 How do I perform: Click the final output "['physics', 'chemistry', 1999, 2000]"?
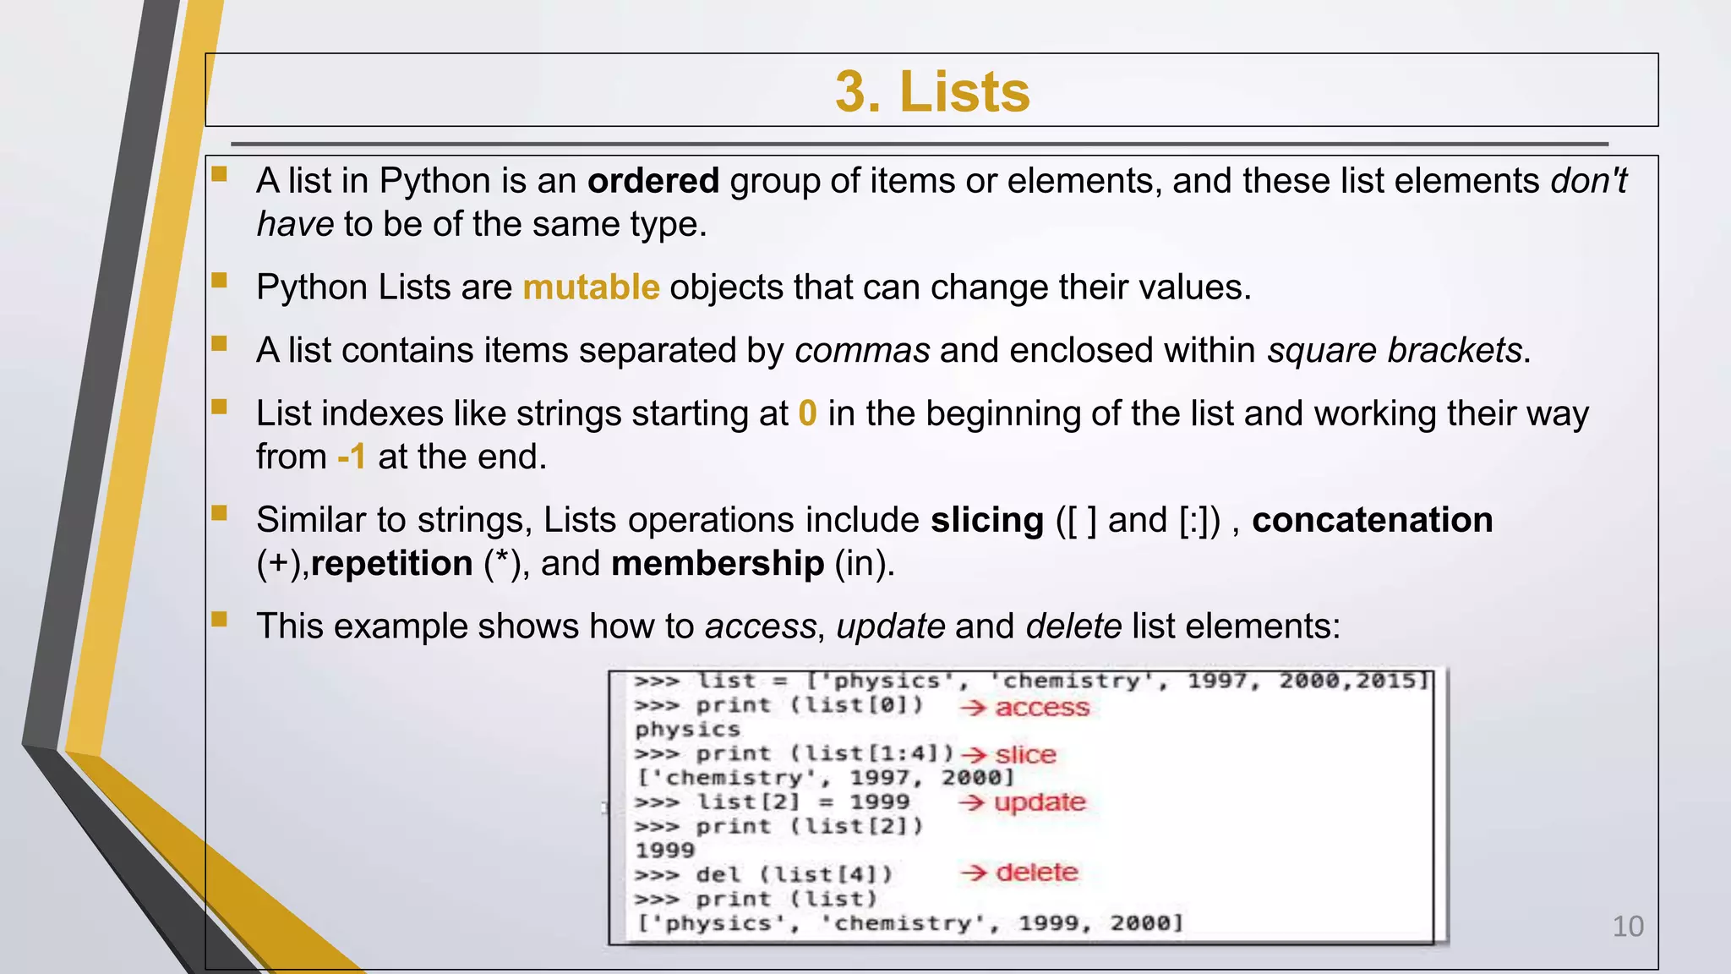coord(909,923)
